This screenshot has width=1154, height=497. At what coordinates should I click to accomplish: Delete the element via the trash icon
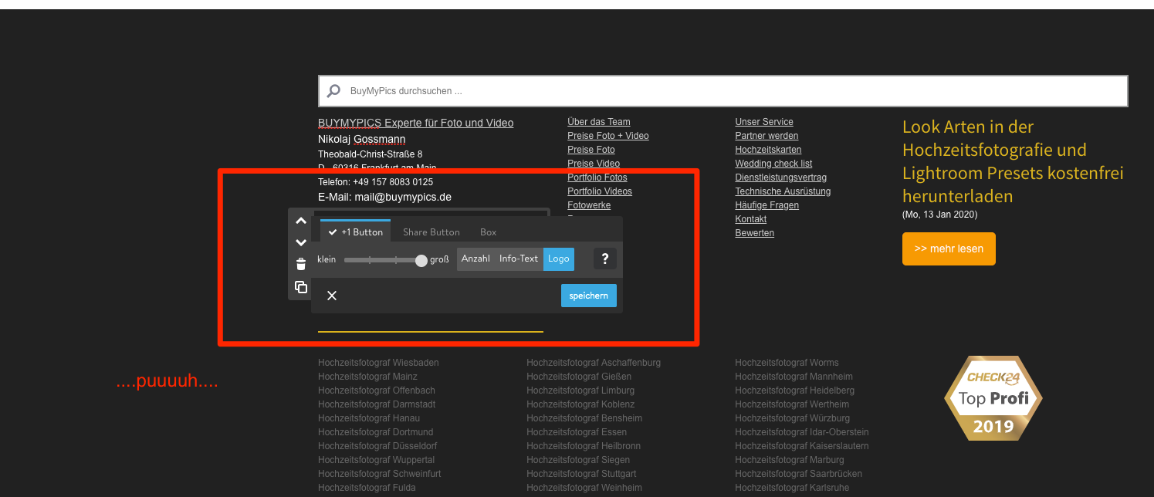click(301, 265)
